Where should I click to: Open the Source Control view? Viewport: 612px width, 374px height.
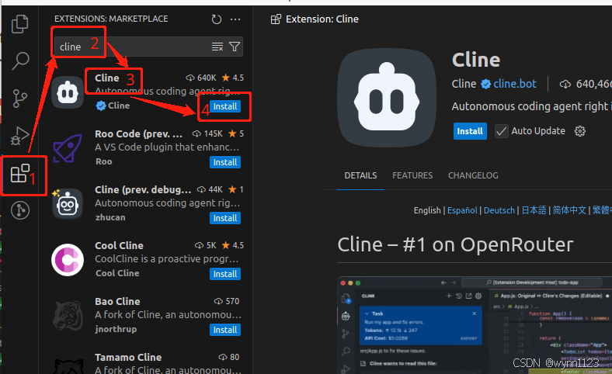tap(20, 99)
